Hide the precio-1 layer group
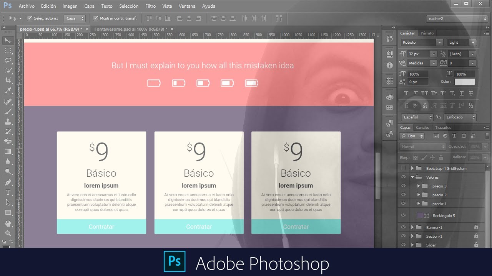This screenshot has width=492, height=276. [403, 204]
